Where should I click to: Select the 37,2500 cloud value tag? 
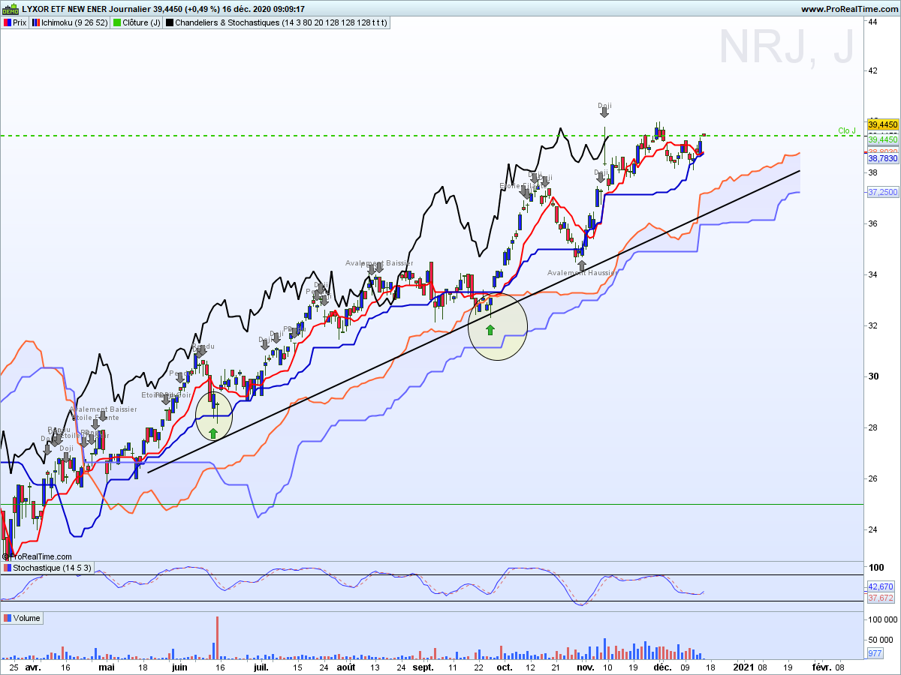click(x=883, y=193)
